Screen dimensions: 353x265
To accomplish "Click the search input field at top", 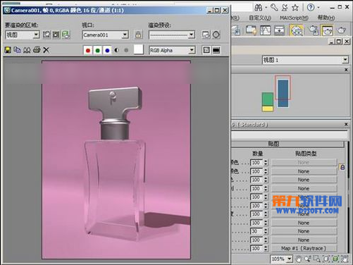I will 242,8.
